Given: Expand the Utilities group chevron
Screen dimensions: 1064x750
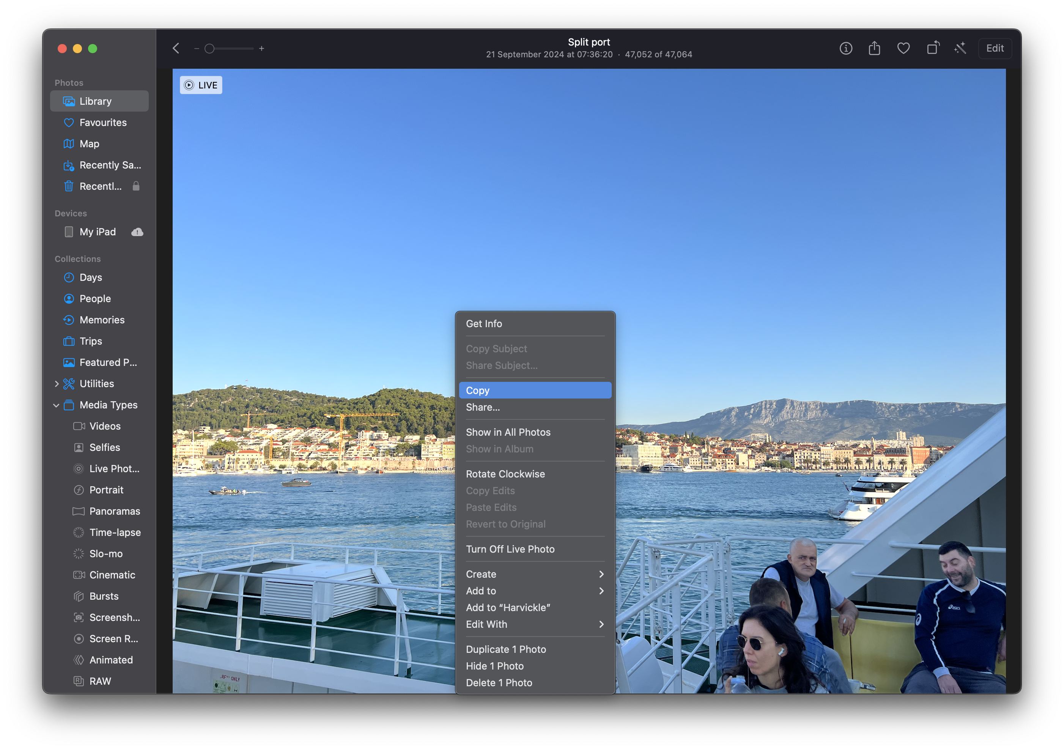Looking at the screenshot, I should (x=57, y=384).
